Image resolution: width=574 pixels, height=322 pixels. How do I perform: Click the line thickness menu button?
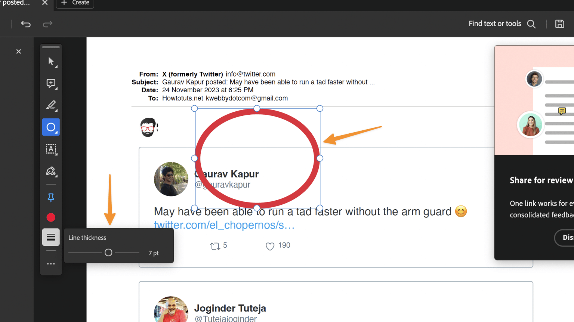pos(51,237)
